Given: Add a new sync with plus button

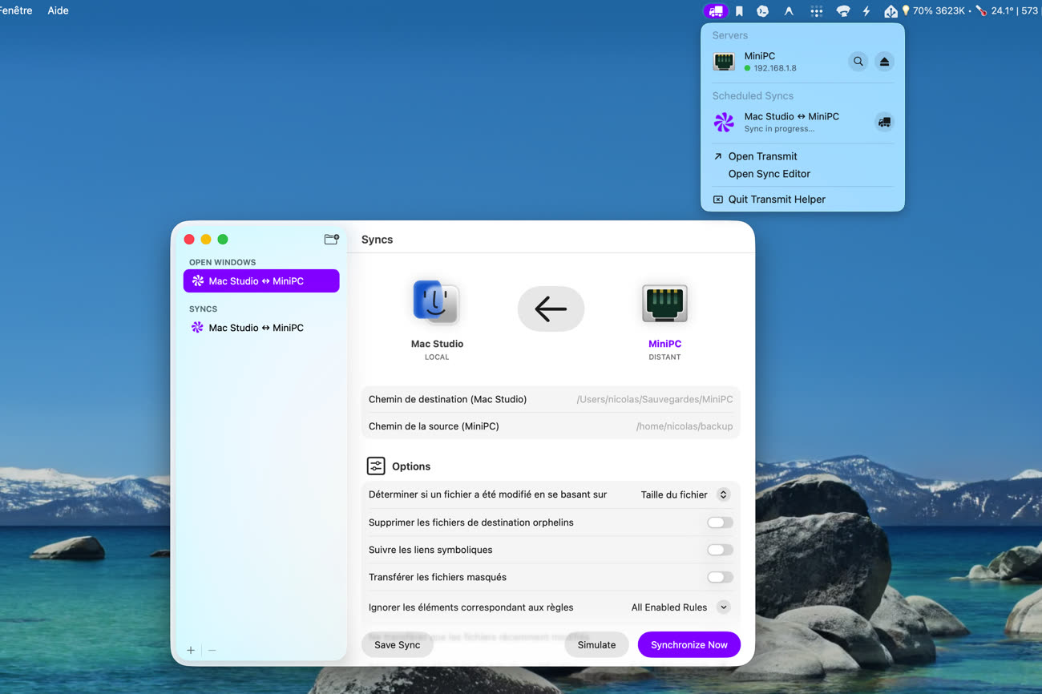Looking at the screenshot, I should [x=191, y=650].
